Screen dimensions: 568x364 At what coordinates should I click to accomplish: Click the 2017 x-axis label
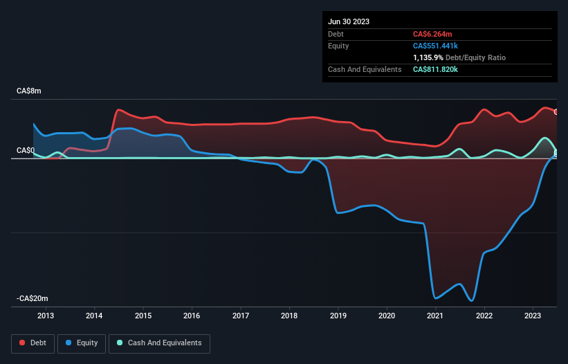(241, 316)
